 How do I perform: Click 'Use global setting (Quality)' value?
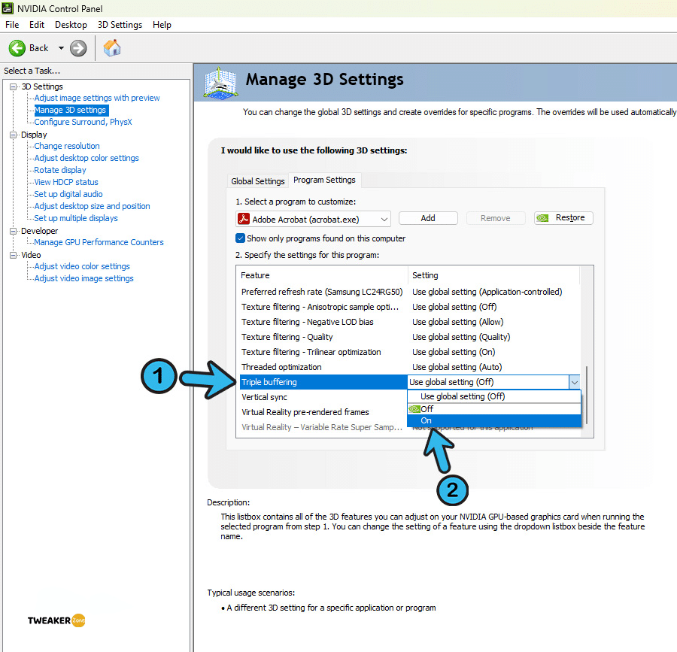tap(461, 337)
